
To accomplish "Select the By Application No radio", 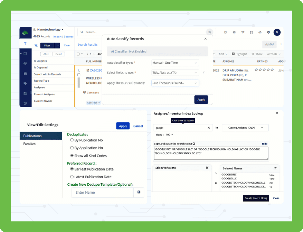I will coord(72,148).
